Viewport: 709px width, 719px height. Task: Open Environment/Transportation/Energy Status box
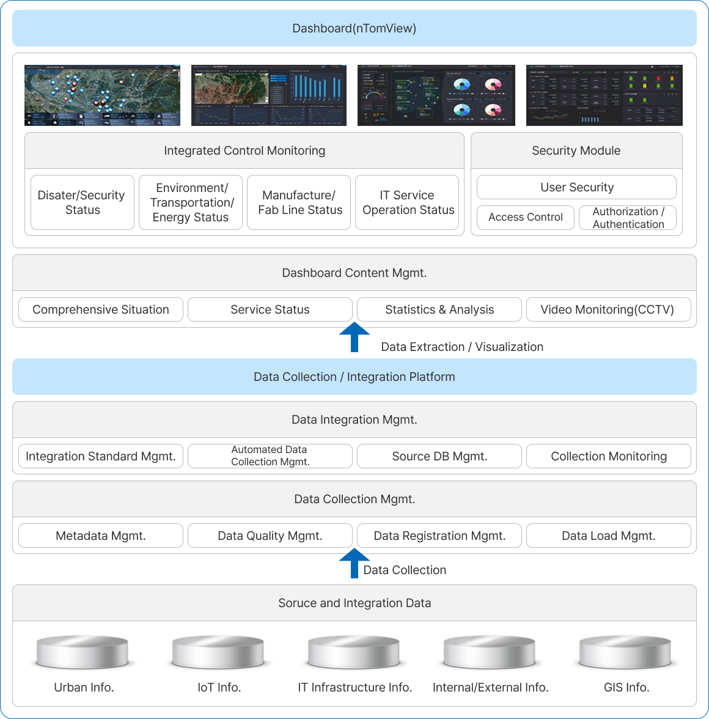(191, 202)
